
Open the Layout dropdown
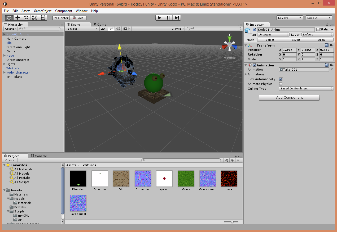pos(319,18)
